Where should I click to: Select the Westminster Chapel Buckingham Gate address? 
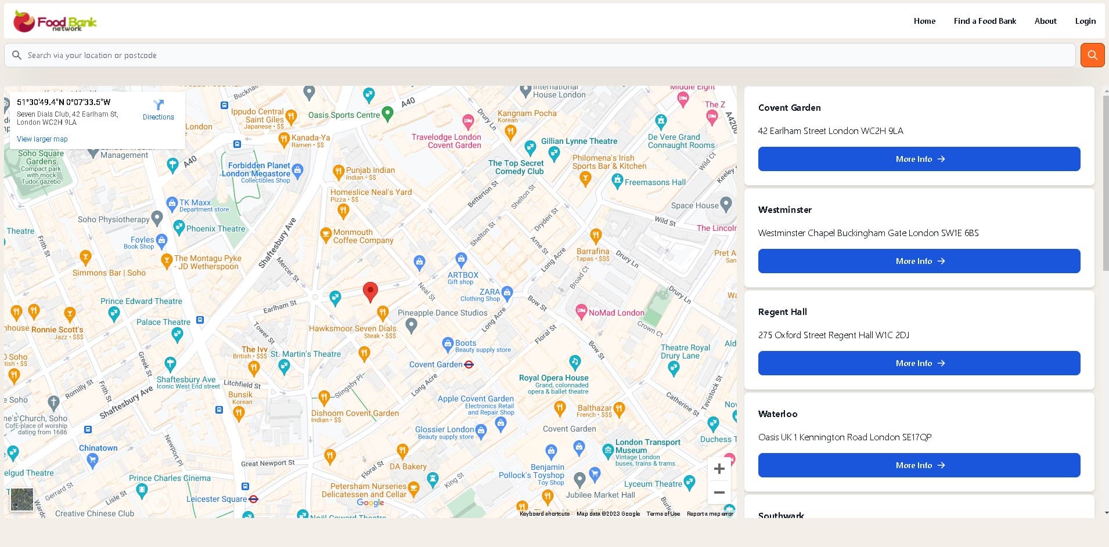(x=869, y=233)
